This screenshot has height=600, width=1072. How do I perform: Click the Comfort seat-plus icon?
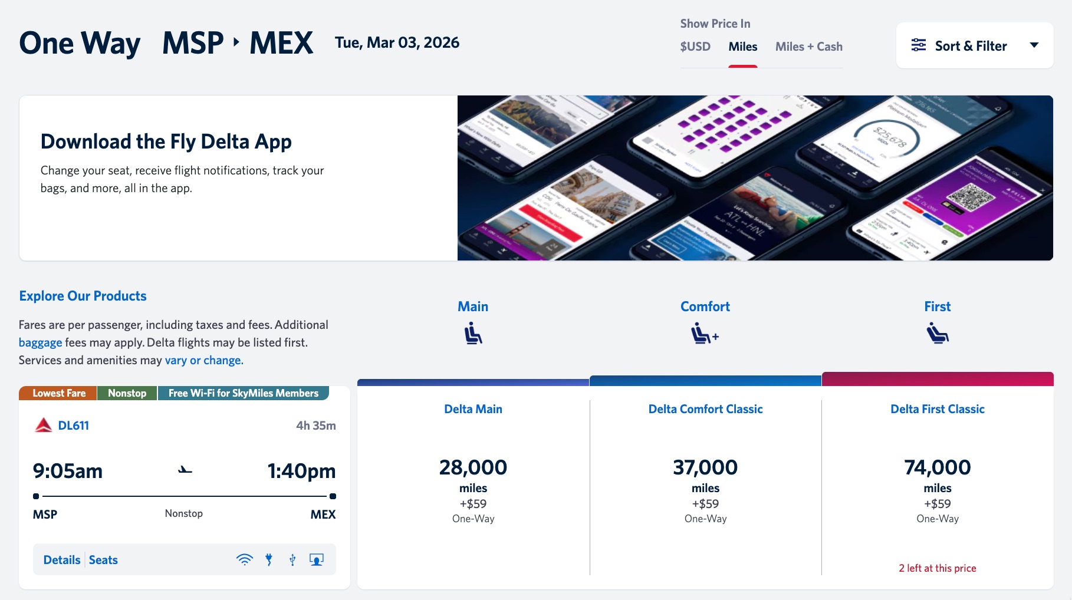coord(705,332)
